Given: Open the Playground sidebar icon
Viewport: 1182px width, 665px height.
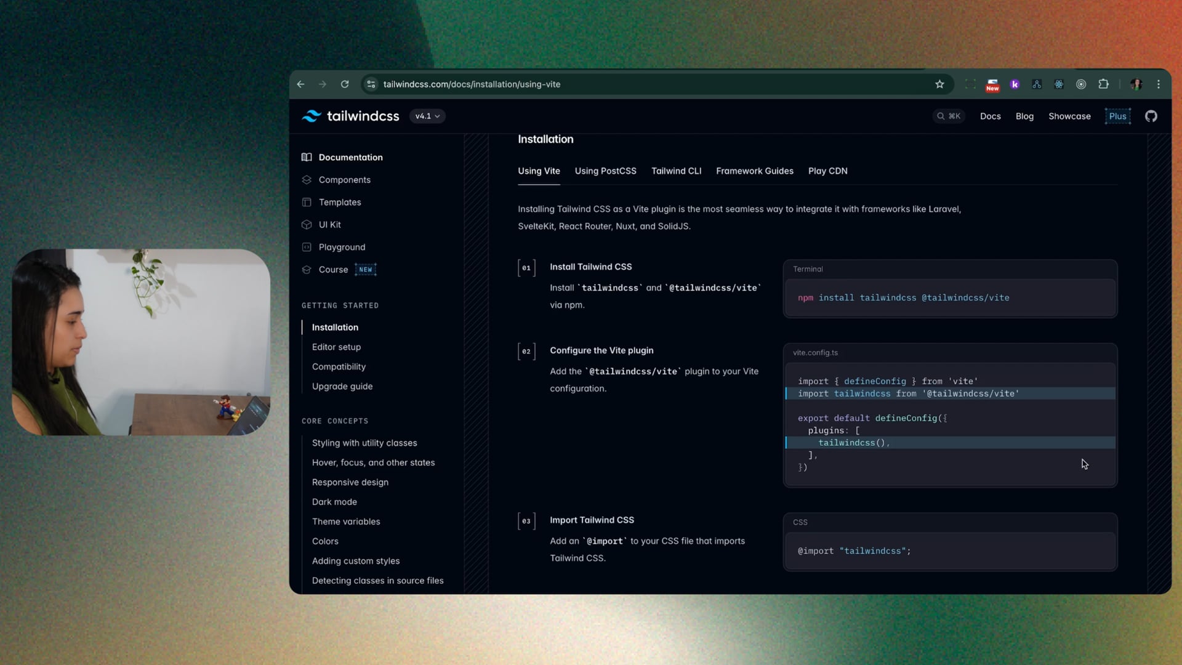Looking at the screenshot, I should coord(307,247).
